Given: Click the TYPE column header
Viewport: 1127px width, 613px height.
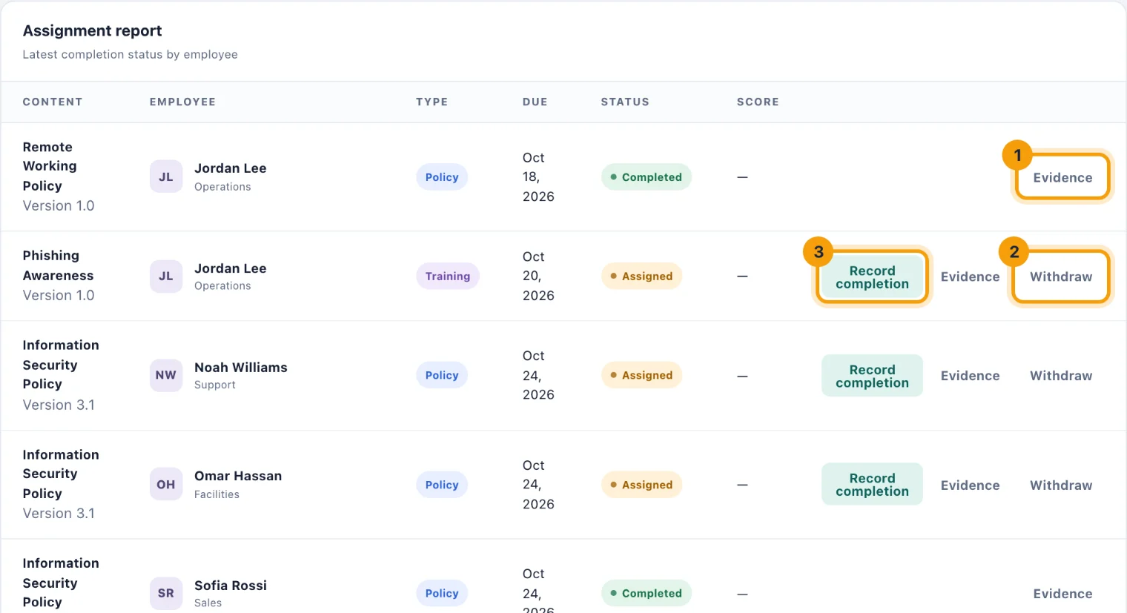Looking at the screenshot, I should (432, 102).
